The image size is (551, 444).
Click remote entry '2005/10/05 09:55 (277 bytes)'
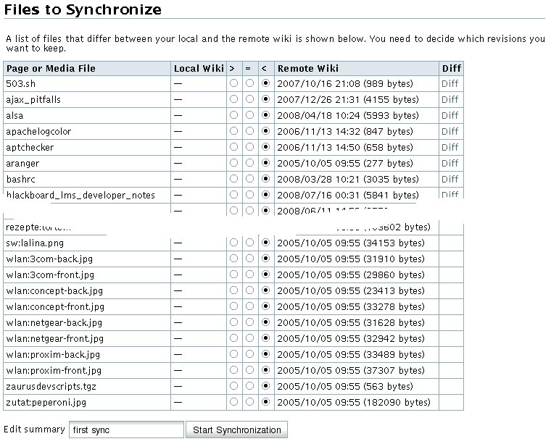[345, 163]
